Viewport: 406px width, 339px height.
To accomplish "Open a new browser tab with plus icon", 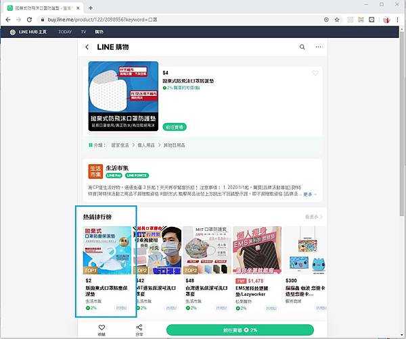I will pyautogui.click(x=91, y=8).
